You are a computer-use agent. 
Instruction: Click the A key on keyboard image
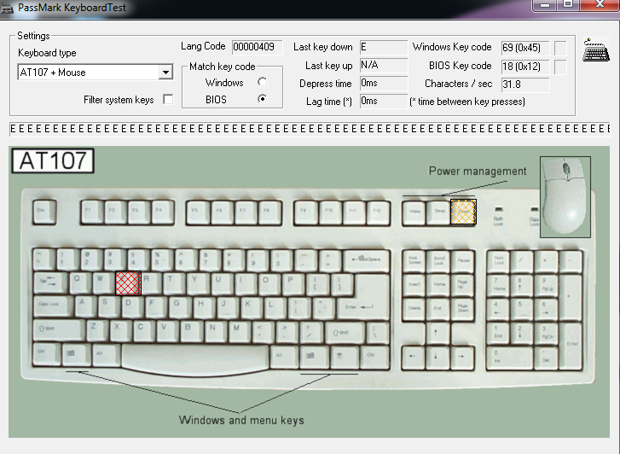tap(86, 306)
